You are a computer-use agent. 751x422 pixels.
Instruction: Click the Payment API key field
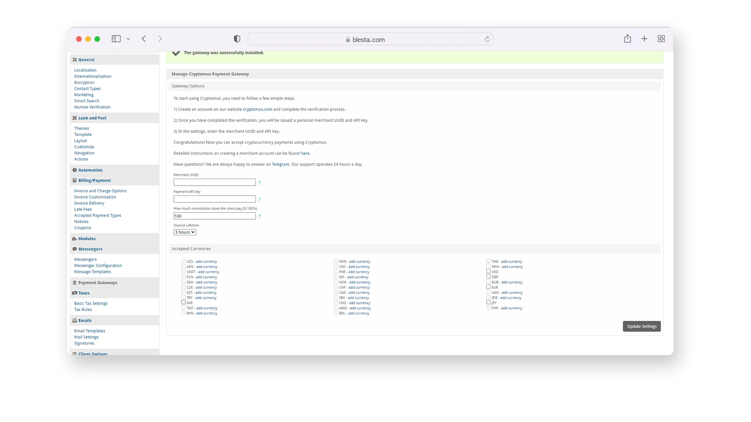pyautogui.click(x=215, y=199)
